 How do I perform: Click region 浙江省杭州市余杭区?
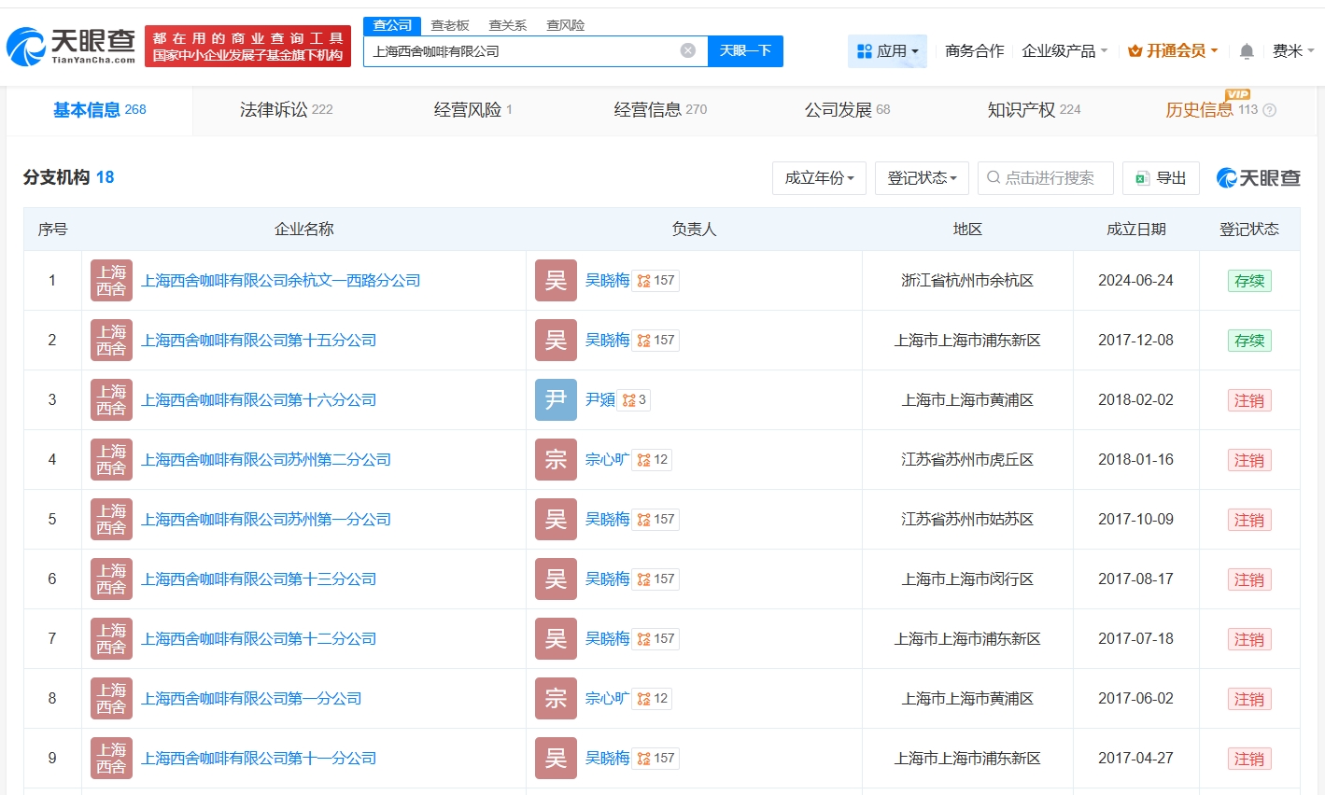pos(967,281)
